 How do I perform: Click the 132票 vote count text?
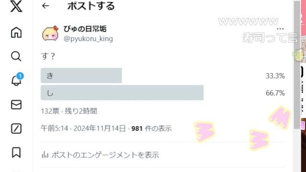point(50,111)
